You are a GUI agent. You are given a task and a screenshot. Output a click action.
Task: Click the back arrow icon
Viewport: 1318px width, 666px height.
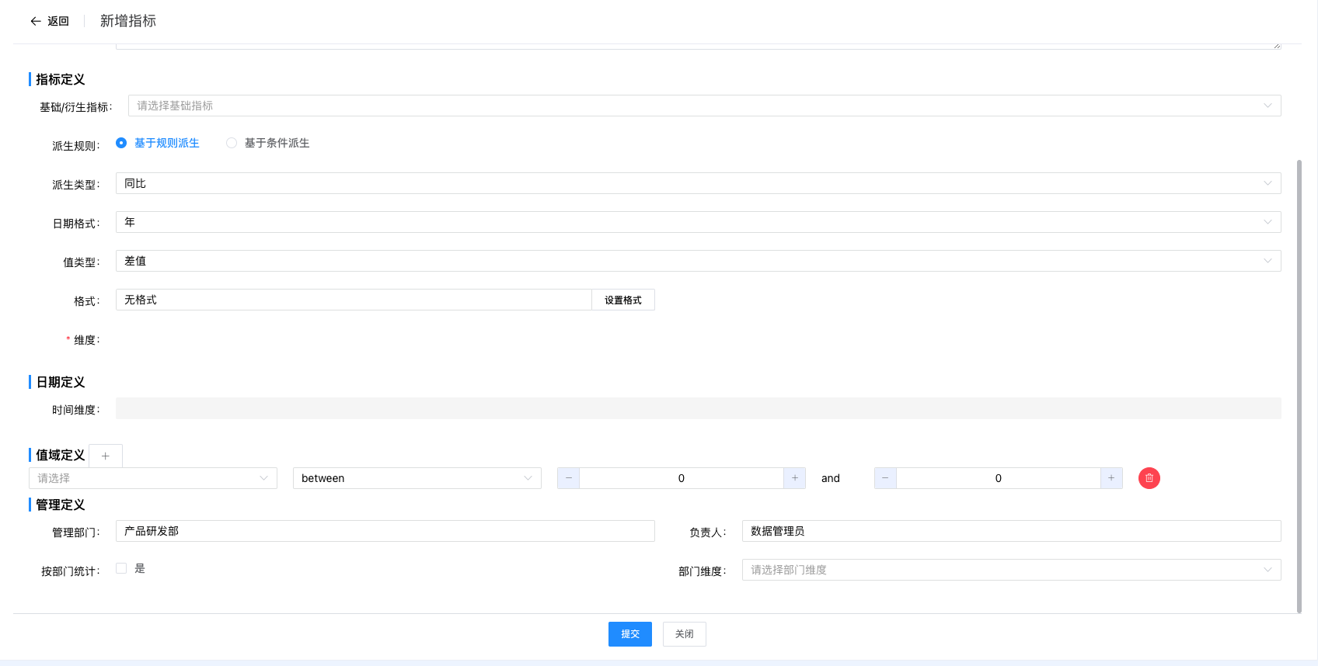(x=36, y=21)
